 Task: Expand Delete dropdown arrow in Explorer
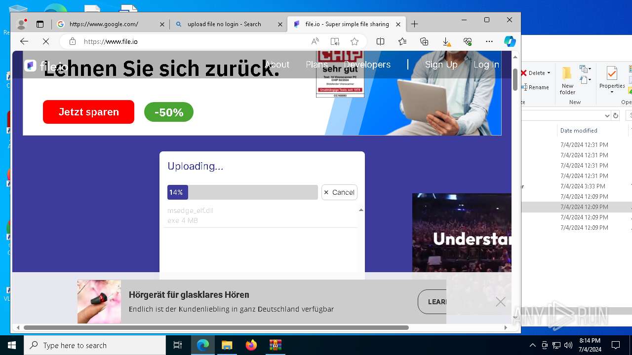pyautogui.click(x=549, y=73)
